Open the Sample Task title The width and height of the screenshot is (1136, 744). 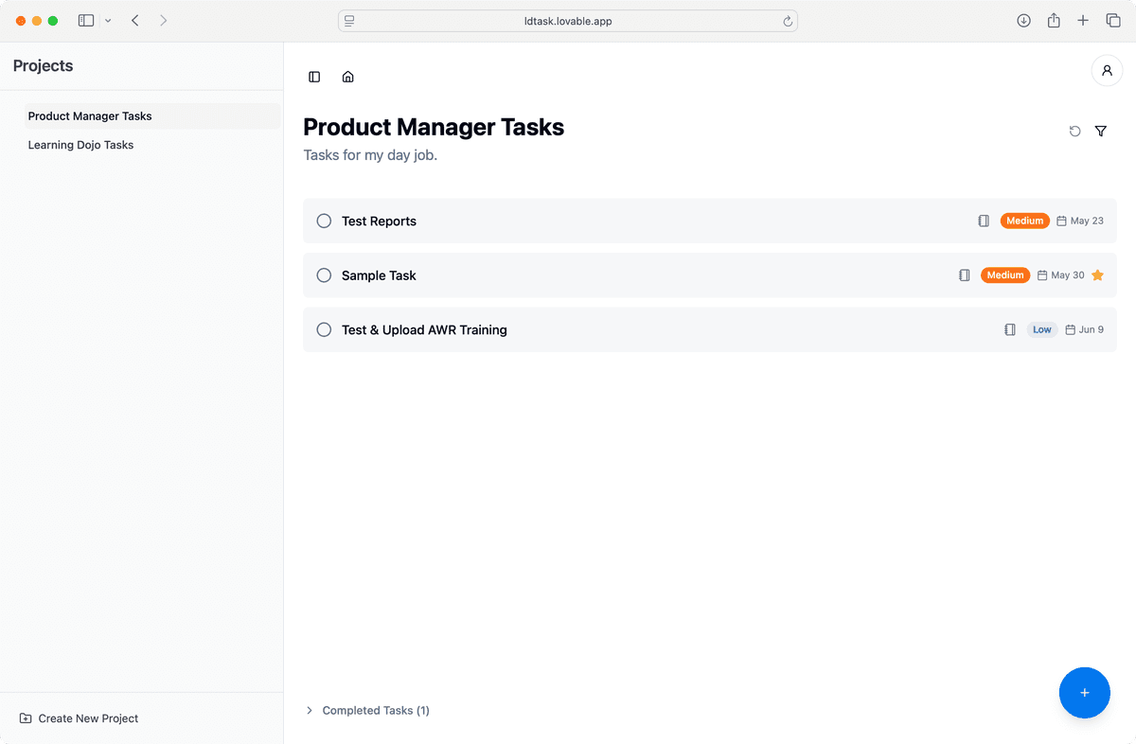(379, 275)
